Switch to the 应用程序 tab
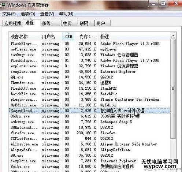Viewport: 182px width, 172px height. tap(13, 23)
